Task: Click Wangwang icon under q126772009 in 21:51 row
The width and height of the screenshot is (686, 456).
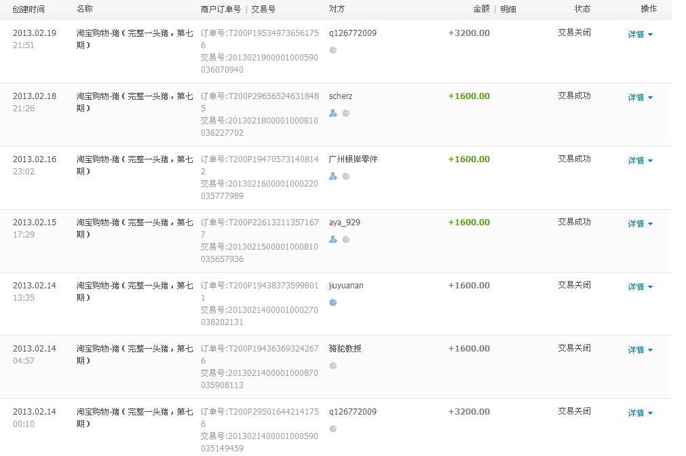Action: [x=332, y=50]
